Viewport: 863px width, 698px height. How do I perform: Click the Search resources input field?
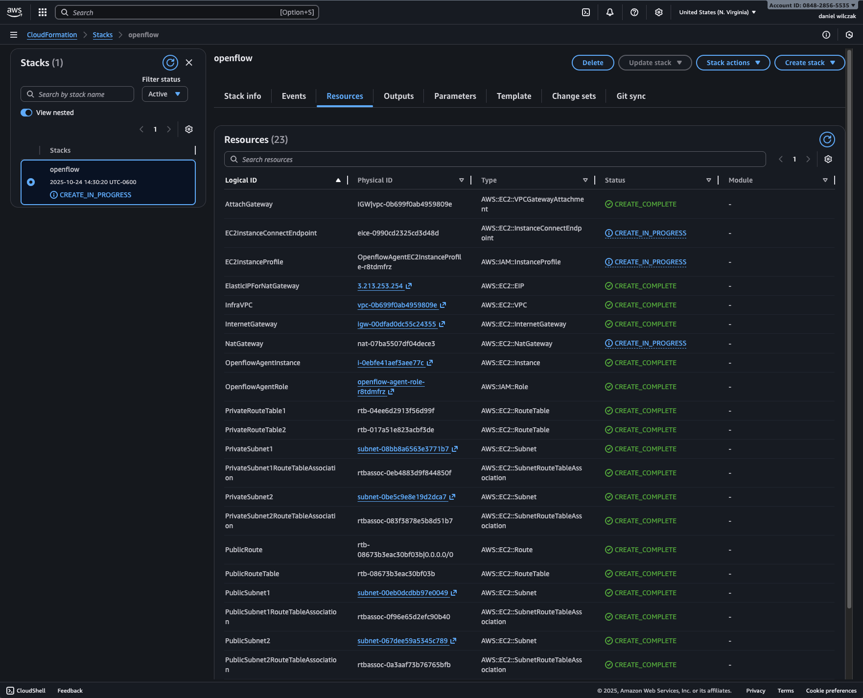(494, 160)
